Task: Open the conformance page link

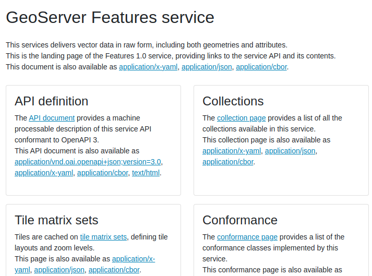Action: tap(247, 237)
